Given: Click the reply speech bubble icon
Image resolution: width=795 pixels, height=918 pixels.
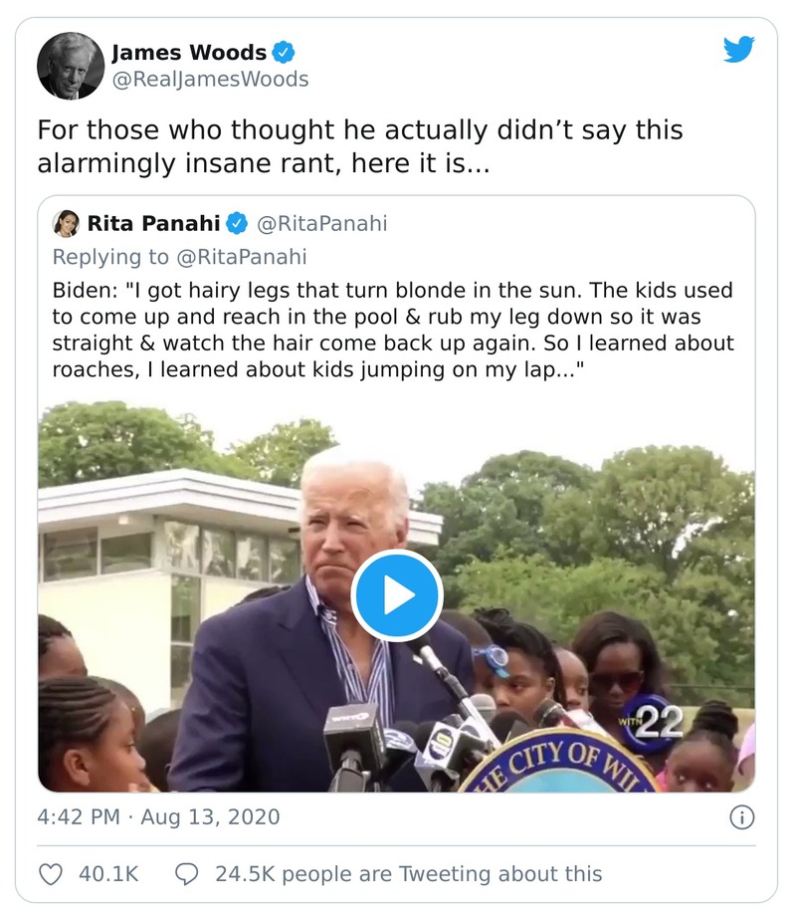Looking at the screenshot, I should [x=186, y=874].
